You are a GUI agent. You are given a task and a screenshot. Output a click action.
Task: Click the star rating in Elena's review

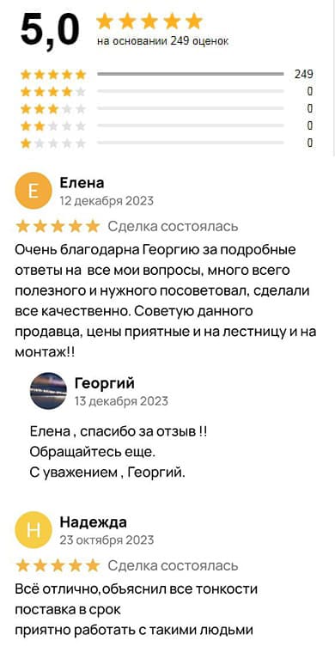[58, 226]
